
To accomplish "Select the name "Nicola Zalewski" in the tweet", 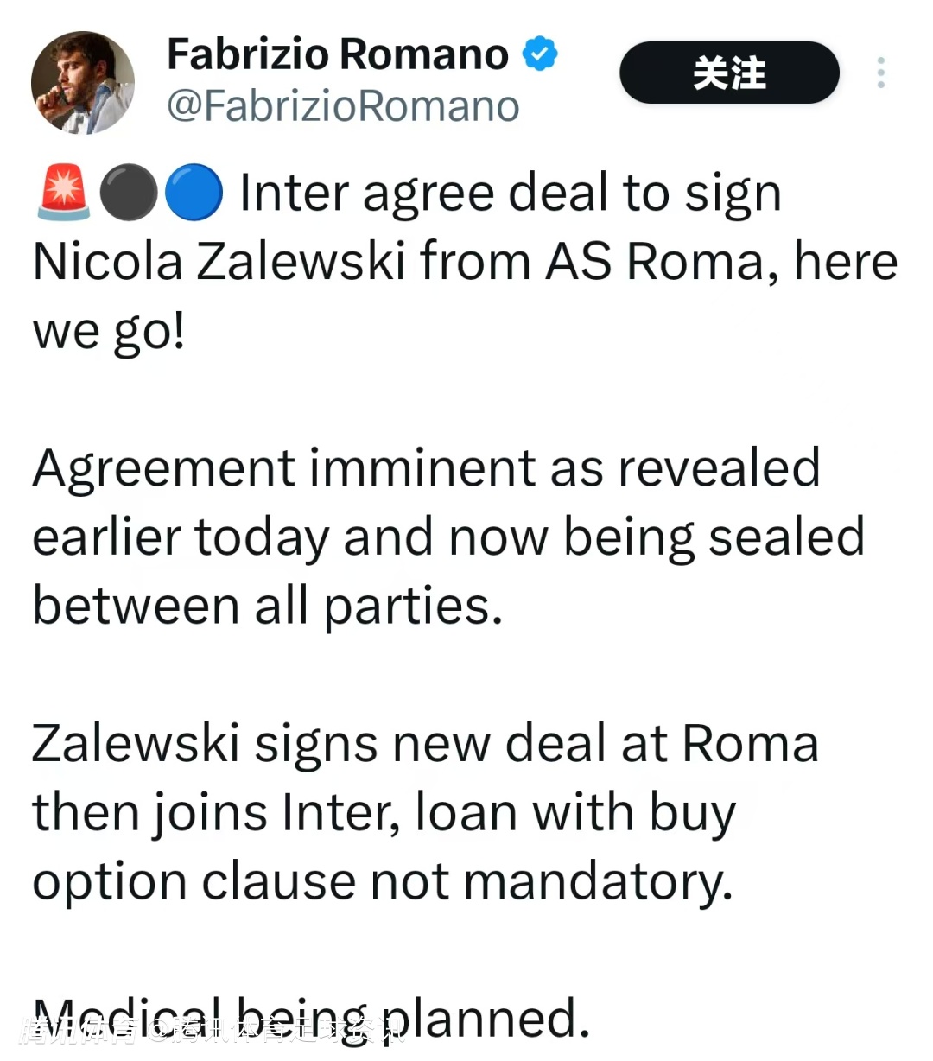I will [219, 261].
